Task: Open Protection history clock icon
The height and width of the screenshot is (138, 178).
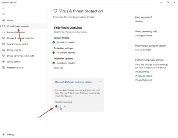Action: coord(4,68)
